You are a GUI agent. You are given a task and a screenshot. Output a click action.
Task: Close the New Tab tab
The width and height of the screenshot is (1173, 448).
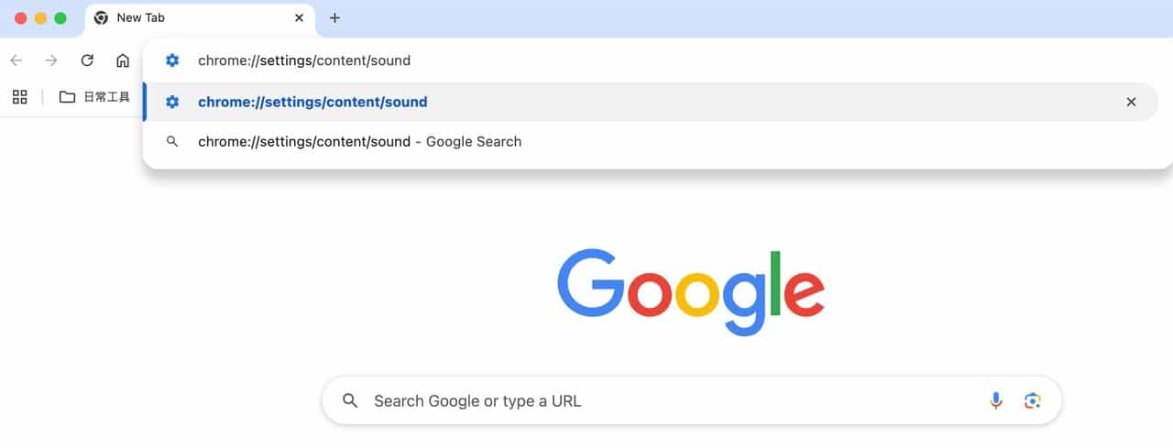tap(299, 17)
